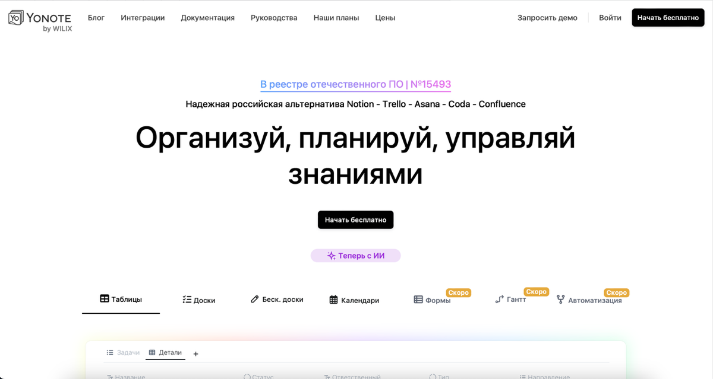This screenshot has width=713, height=379.
Task: Click the calendar icon beside Календари
Action: pos(333,300)
